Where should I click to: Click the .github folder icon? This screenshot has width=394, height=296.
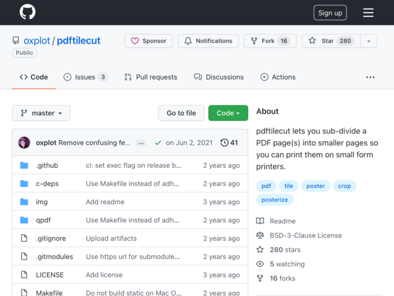(24, 165)
